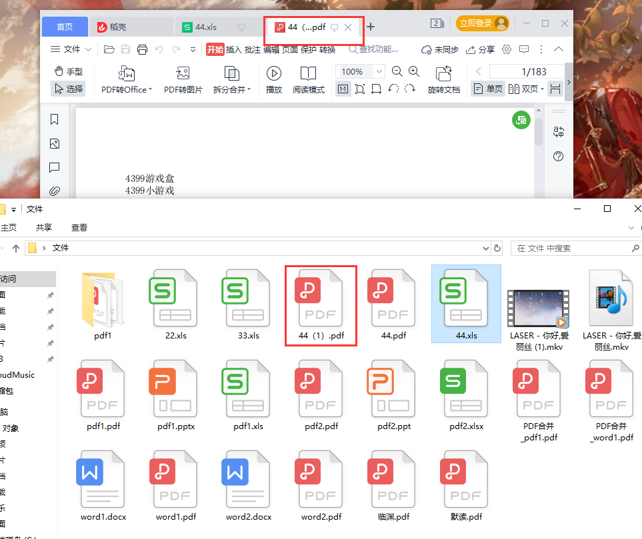Open the View tab in Explorer
The height and width of the screenshot is (539, 642).
(x=79, y=228)
